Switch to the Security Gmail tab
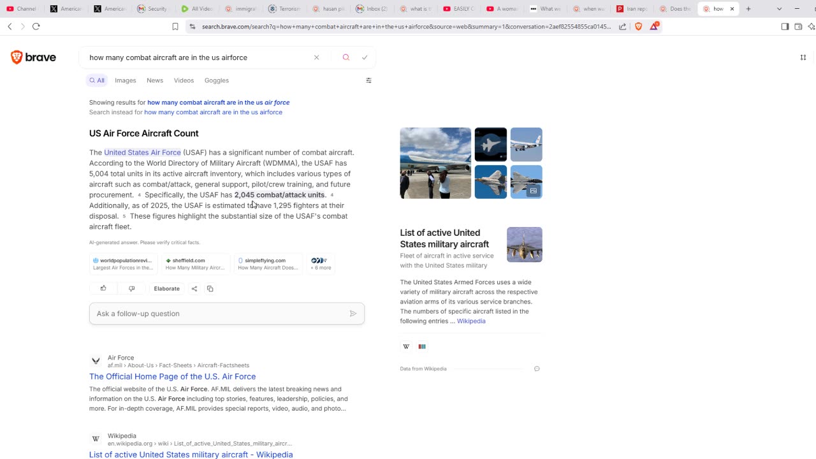The width and height of the screenshot is (816, 459). click(x=154, y=9)
